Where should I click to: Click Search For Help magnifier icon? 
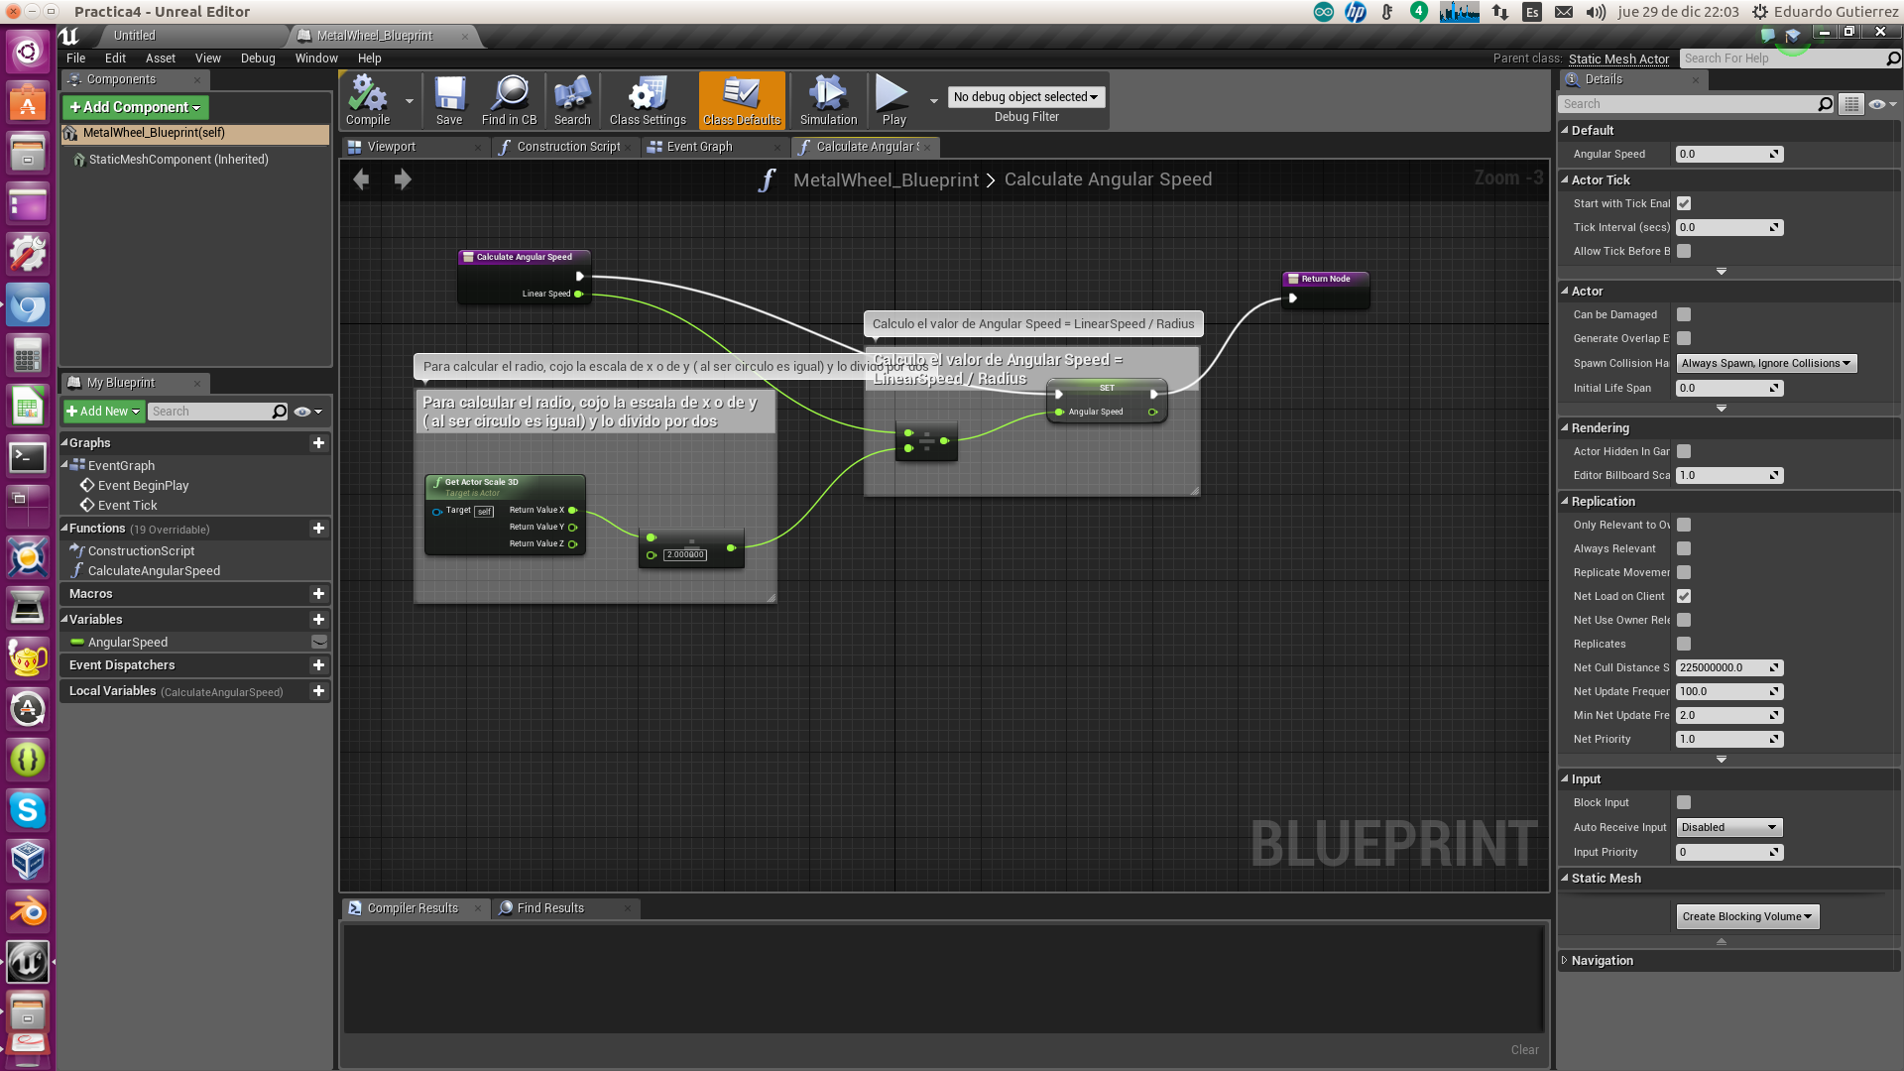pyautogui.click(x=1893, y=59)
